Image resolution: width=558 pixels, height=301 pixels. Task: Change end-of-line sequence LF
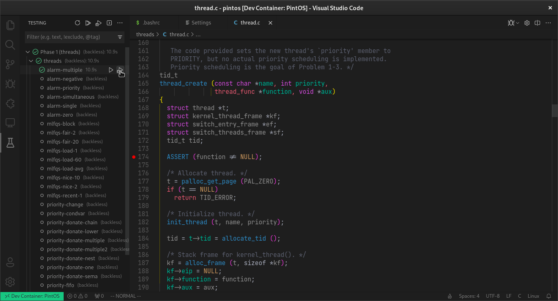coord(509,296)
